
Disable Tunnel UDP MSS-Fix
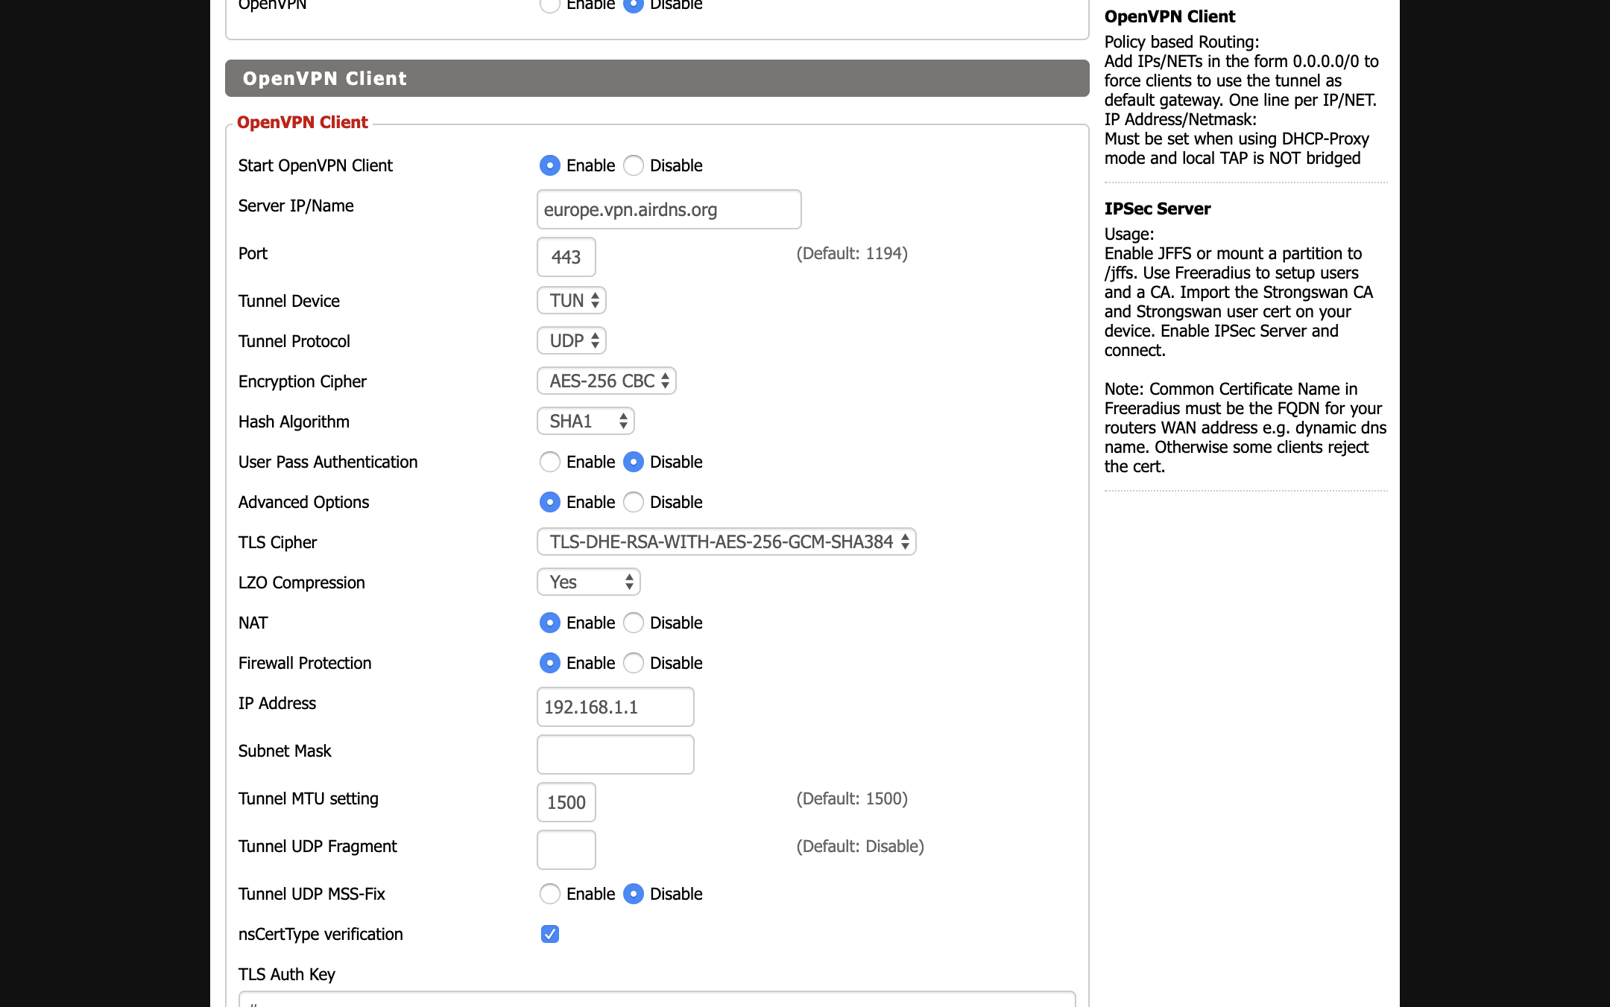point(634,894)
